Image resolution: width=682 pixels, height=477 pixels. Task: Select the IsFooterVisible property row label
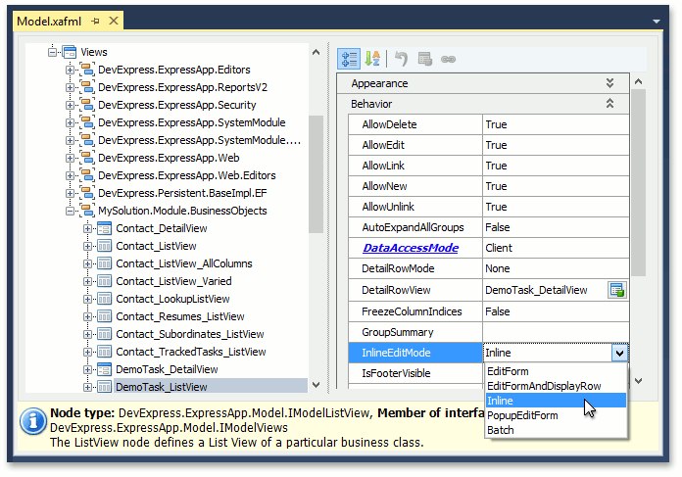396,373
